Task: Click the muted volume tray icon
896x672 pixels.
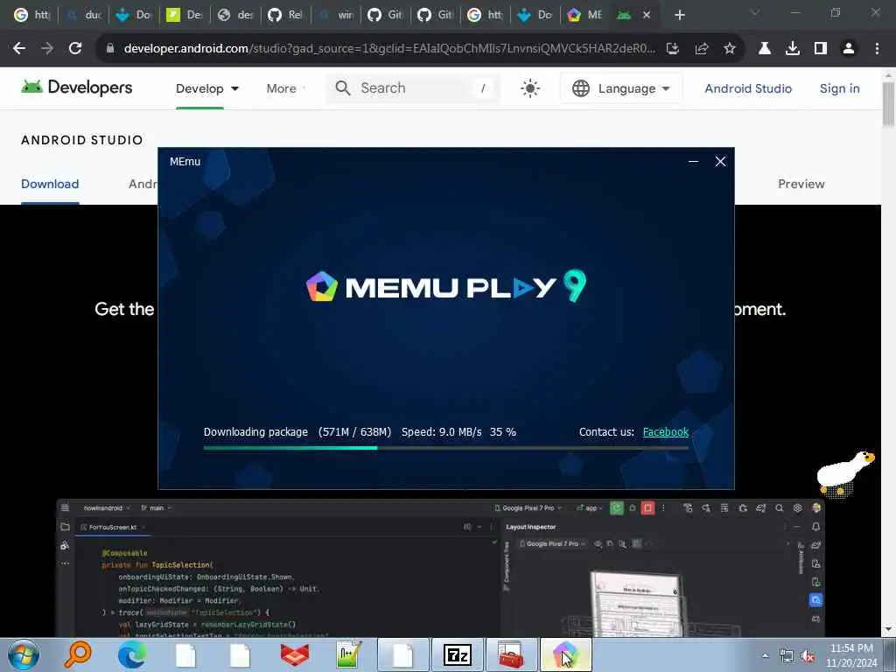Action: [808, 656]
